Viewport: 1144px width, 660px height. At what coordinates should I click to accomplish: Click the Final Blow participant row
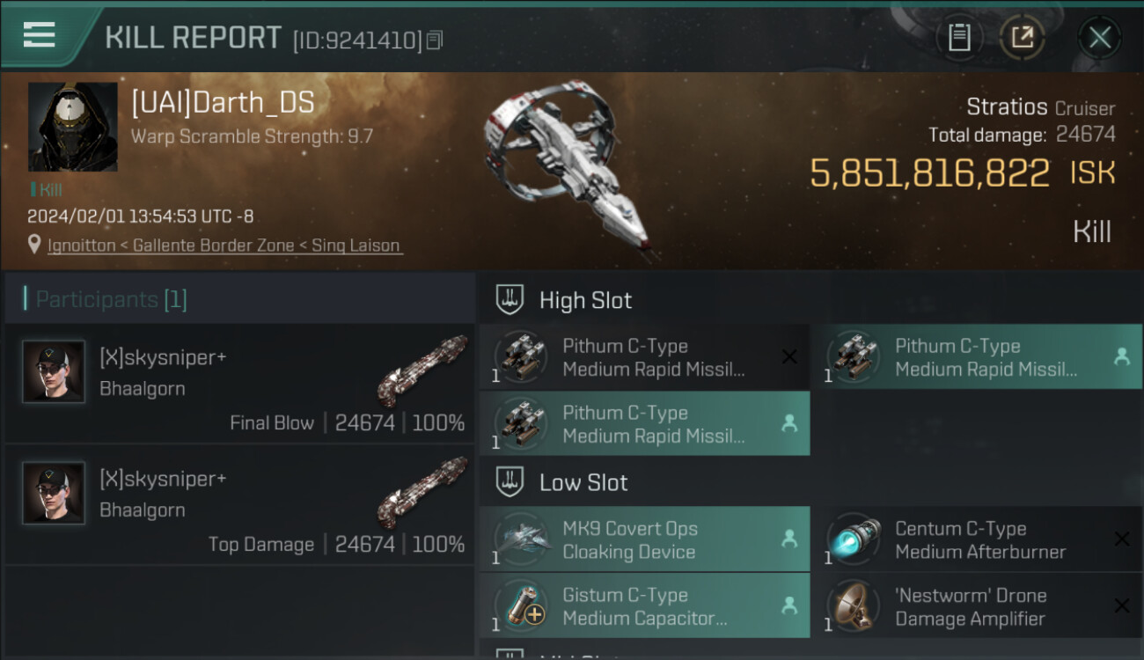pyautogui.click(x=239, y=383)
